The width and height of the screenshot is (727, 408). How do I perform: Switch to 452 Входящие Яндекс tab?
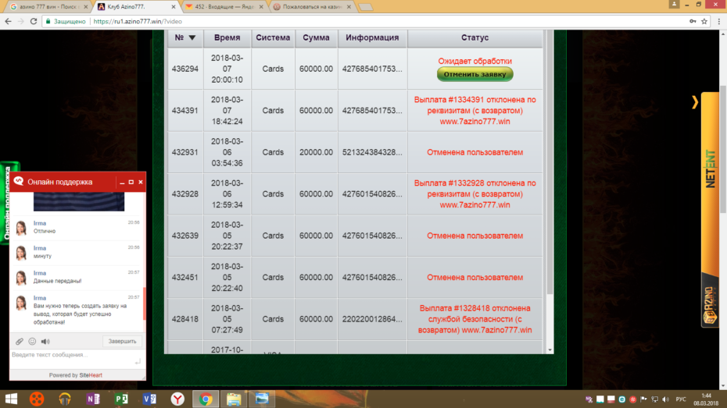224,7
